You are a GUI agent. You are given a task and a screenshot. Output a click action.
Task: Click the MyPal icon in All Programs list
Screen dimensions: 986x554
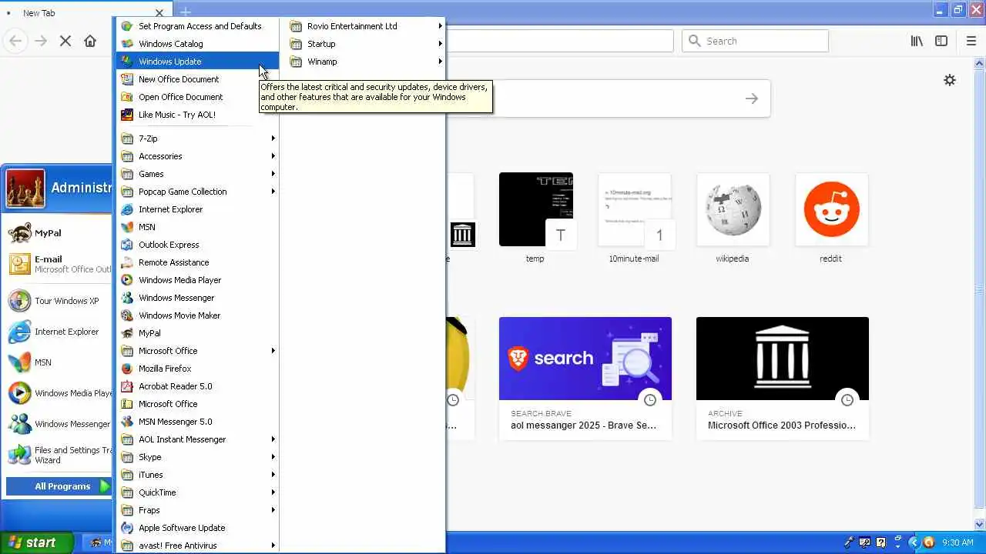pos(127,333)
